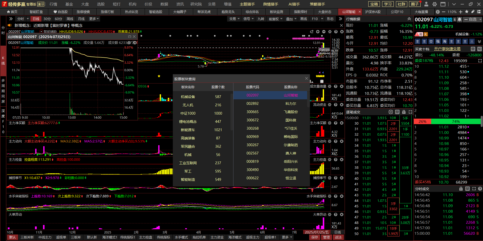Expand the 委卖187档 fullscreen icon
Viewport: 483px width, 241px height.
click(480, 61)
